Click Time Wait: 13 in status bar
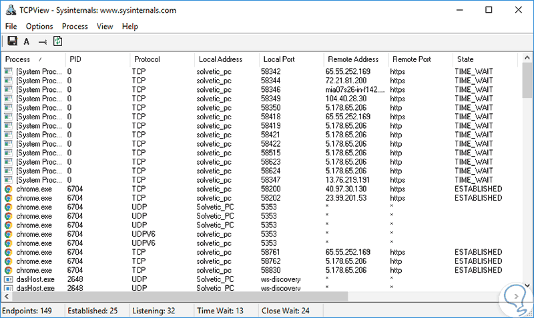The width and height of the screenshot is (534, 318). [220, 311]
